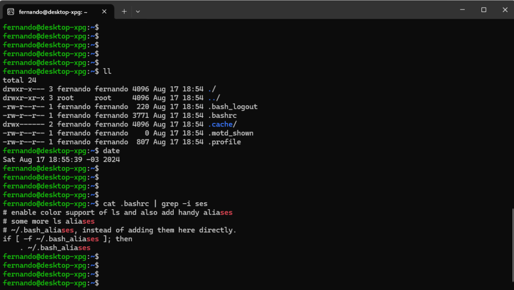Click the 'drwxr-xr-x' permissions text
This screenshot has width=514, height=290.
tap(24, 98)
